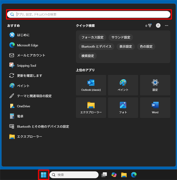
Task: Open Word tile in top apps
Action: coord(155,108)
